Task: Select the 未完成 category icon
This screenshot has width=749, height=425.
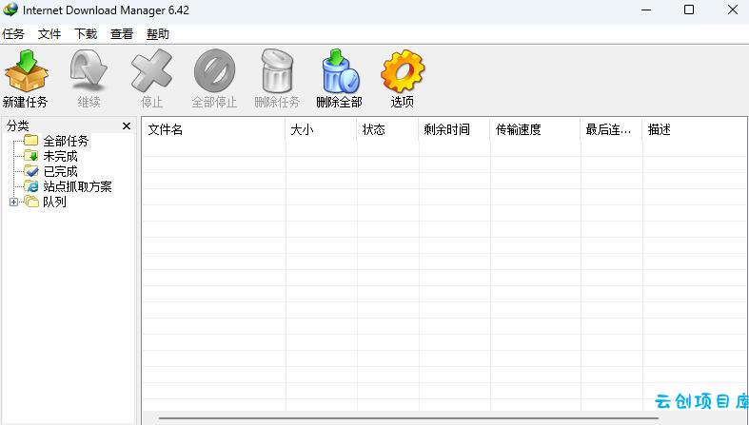Action: 31,156
